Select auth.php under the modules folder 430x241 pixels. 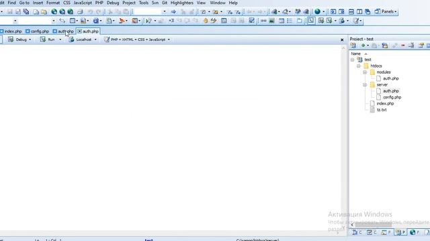tap(391, 78)
